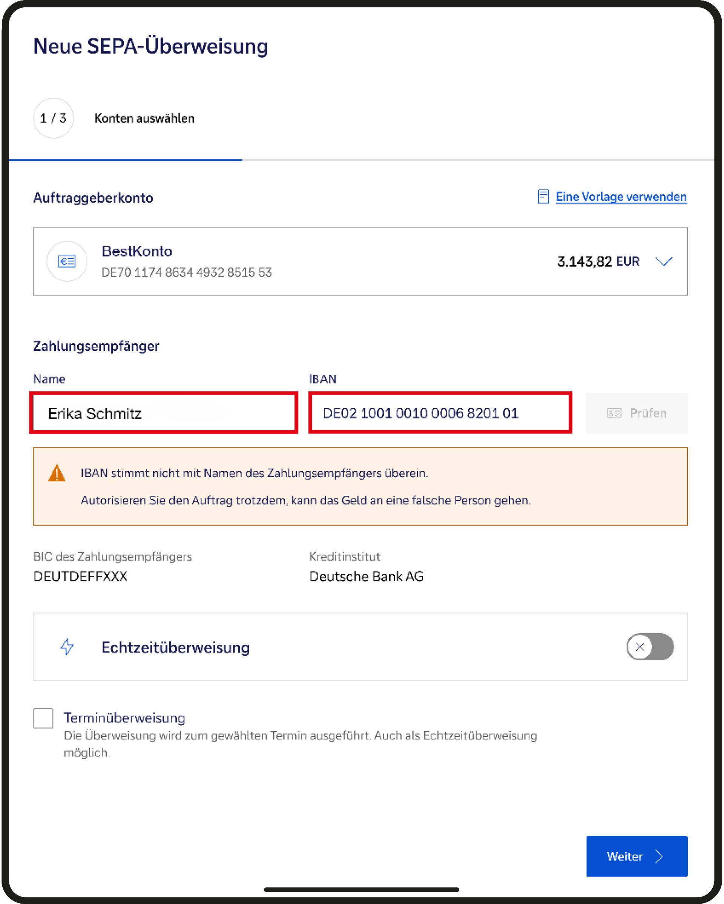The image size is (724, 904).
Task: Click the blue step progress bar
Action: [x=126, y=160]
